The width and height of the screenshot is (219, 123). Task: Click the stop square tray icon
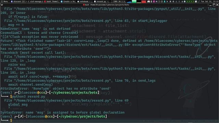[170, 1]
